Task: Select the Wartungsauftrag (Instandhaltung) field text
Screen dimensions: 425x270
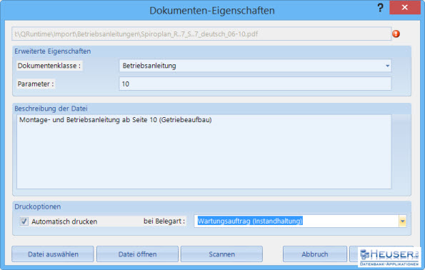Action: point(250,221)
